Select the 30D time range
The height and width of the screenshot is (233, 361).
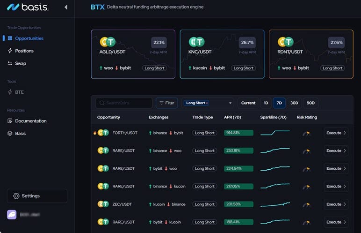[294, 103]
